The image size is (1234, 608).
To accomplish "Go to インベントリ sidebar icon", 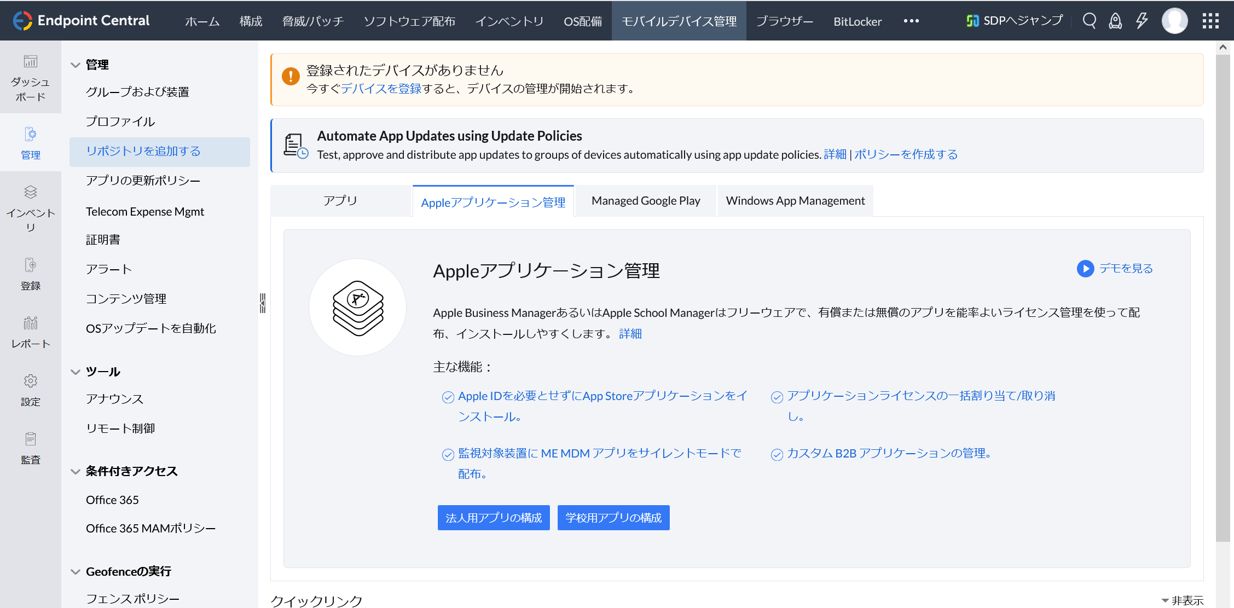I will click(31, 209).
